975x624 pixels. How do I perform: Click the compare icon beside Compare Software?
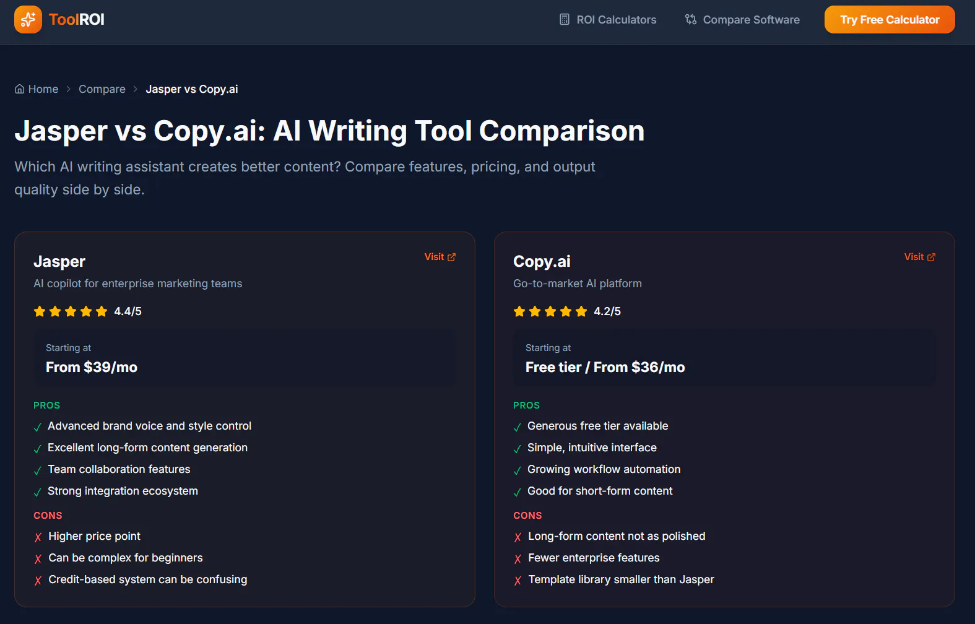691,20
